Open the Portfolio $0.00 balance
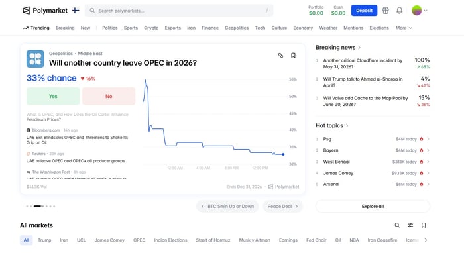 tap(316, 11)
